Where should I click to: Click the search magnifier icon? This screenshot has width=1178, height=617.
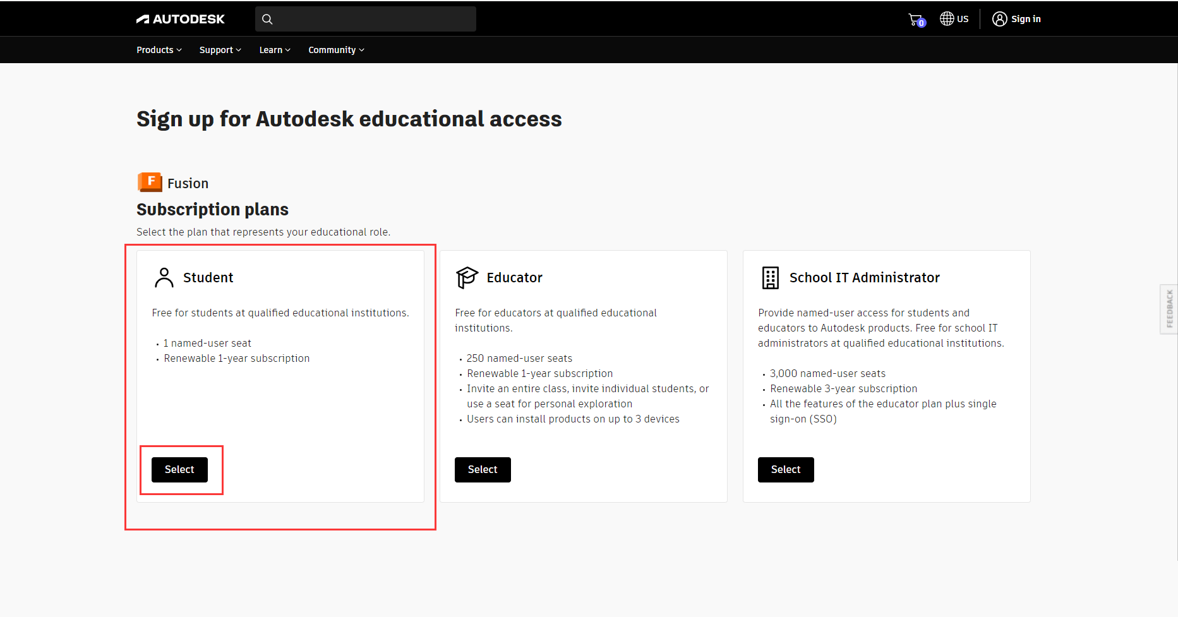coord(267,19)
